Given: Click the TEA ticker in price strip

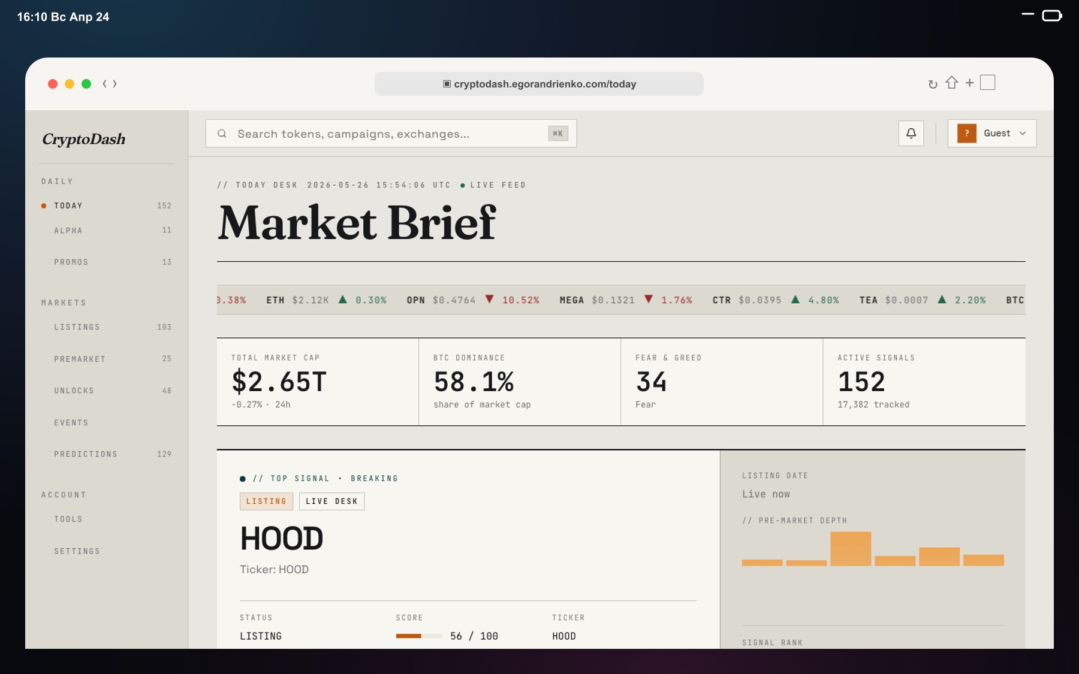Looking at the screenshot, I should coord(923,300).
